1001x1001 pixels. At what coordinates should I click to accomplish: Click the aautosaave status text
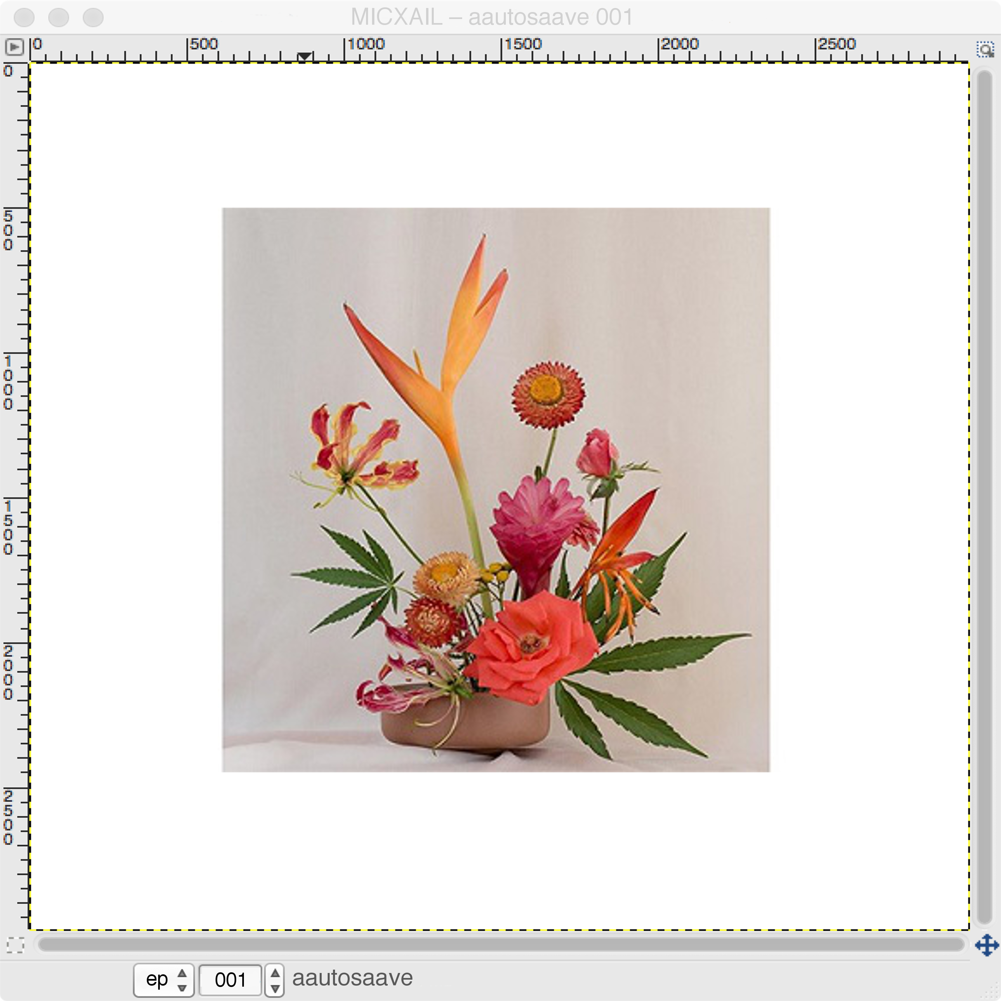pyautogui.click(x=352, y=978)
